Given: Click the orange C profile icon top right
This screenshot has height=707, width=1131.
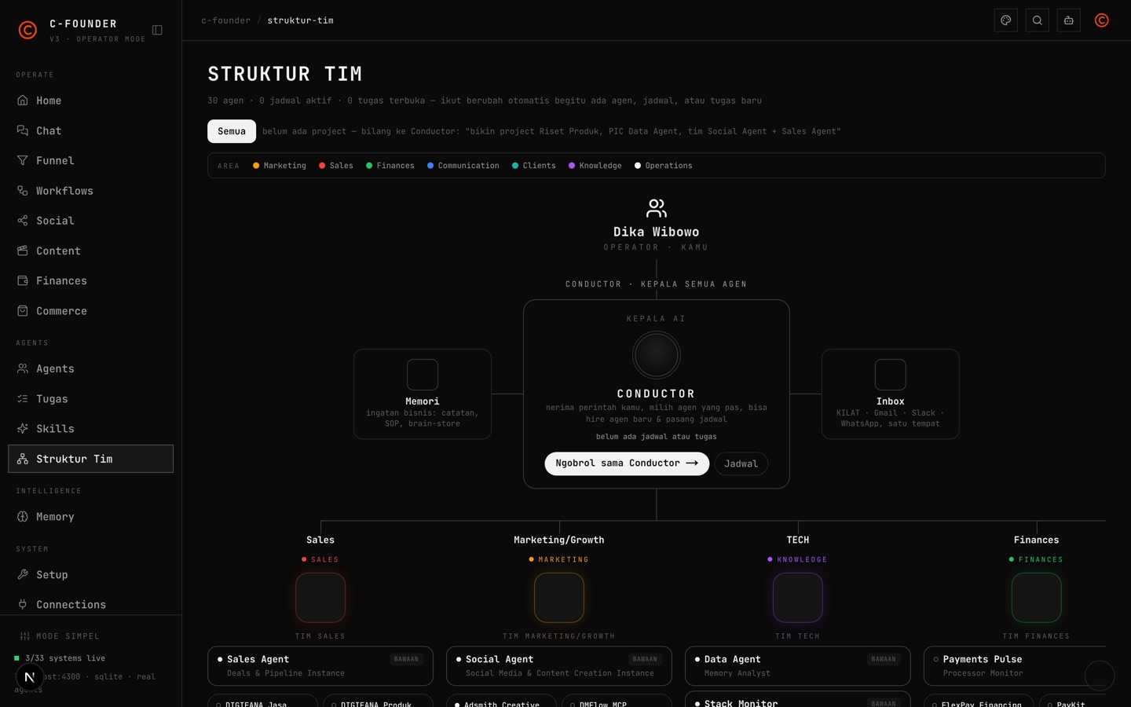Looking at the screenshot, I should [x=1101, y=20].
